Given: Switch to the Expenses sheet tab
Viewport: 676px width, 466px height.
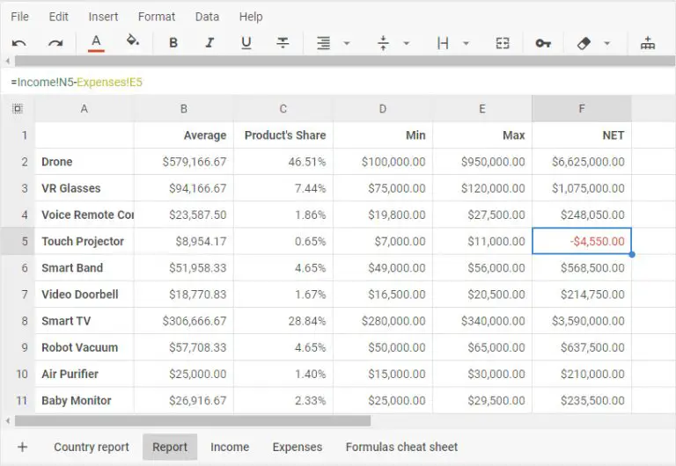Looking at the screenshot, I should (297, 447).
